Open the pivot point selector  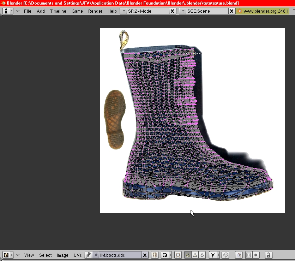pos(166,255)
